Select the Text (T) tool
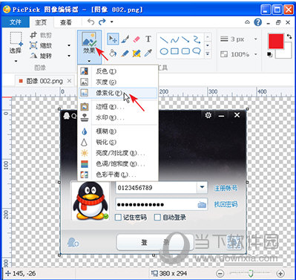The height and width of the screenshot is (280, 296). (148, 39)
